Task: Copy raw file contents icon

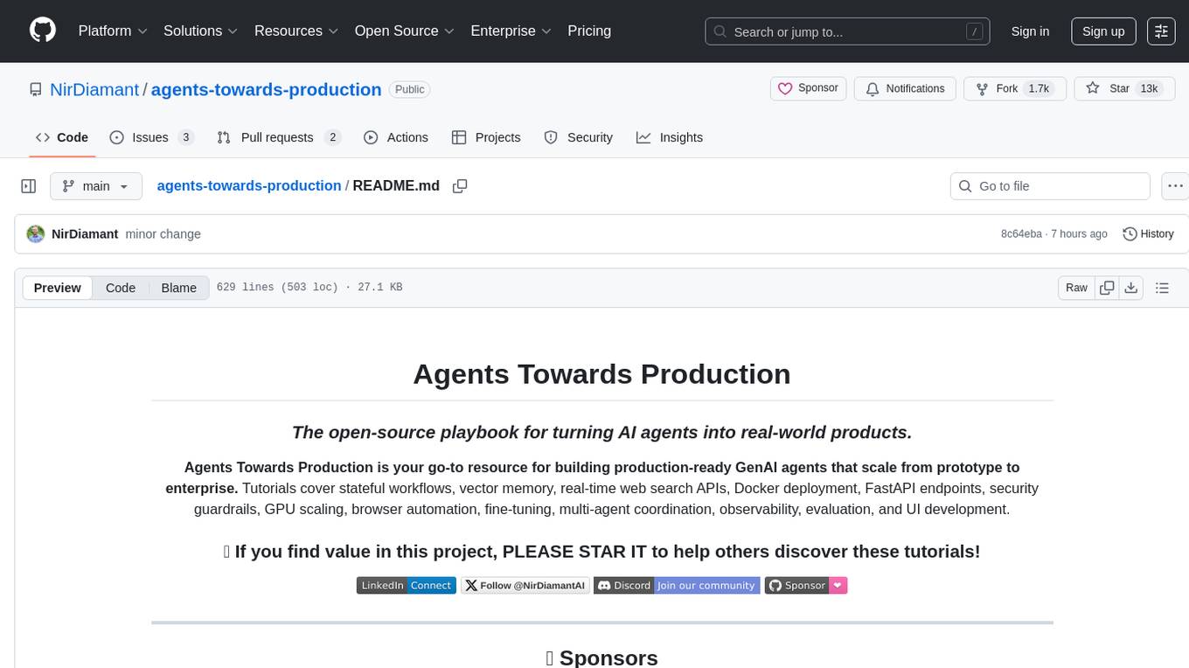Action: point(1107,288)
